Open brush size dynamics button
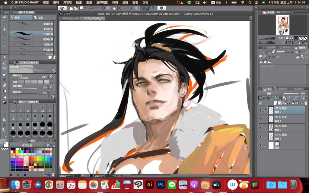 tap(51, 77)
